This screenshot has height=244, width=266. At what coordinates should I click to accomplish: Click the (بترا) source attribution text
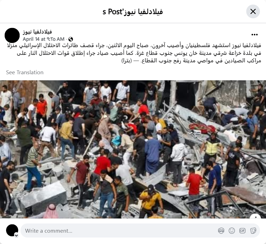[x=127, y=61]
